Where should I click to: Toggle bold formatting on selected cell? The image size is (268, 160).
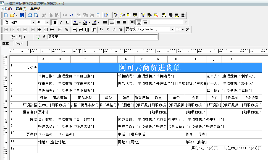click(x=55, y=22)
